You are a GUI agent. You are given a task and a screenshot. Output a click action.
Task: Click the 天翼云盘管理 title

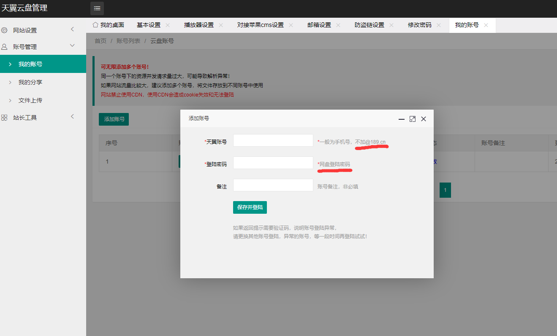(x=24, y=8)
